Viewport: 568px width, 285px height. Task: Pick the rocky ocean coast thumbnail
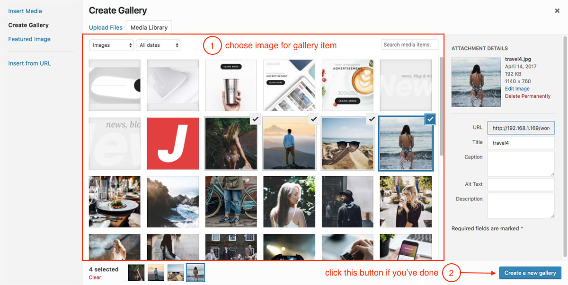click(173, 202)
